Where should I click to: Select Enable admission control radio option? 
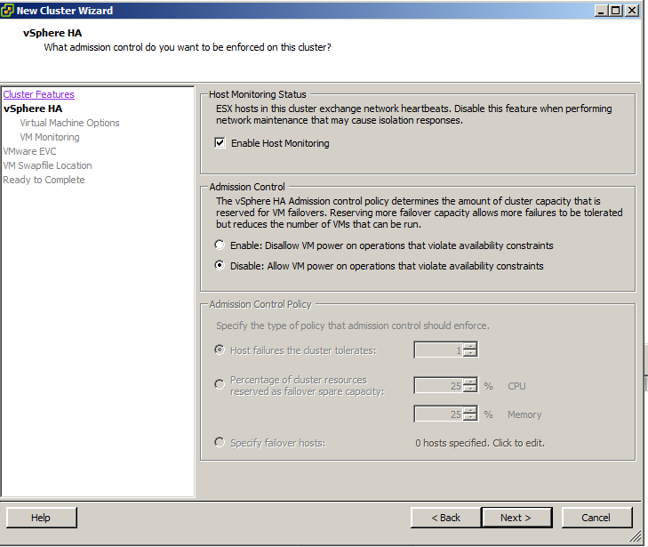point(220,245)
